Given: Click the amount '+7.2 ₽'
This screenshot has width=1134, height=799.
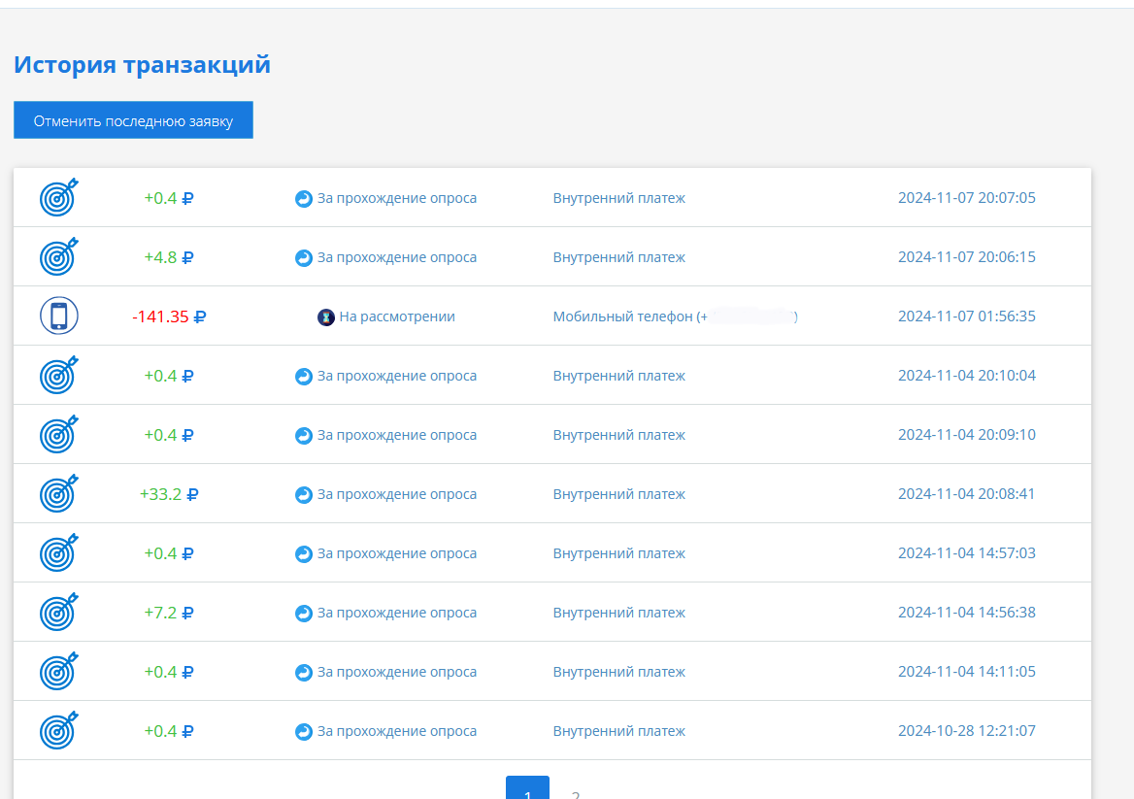Looking at the screenshot, I should pos(169,614).
